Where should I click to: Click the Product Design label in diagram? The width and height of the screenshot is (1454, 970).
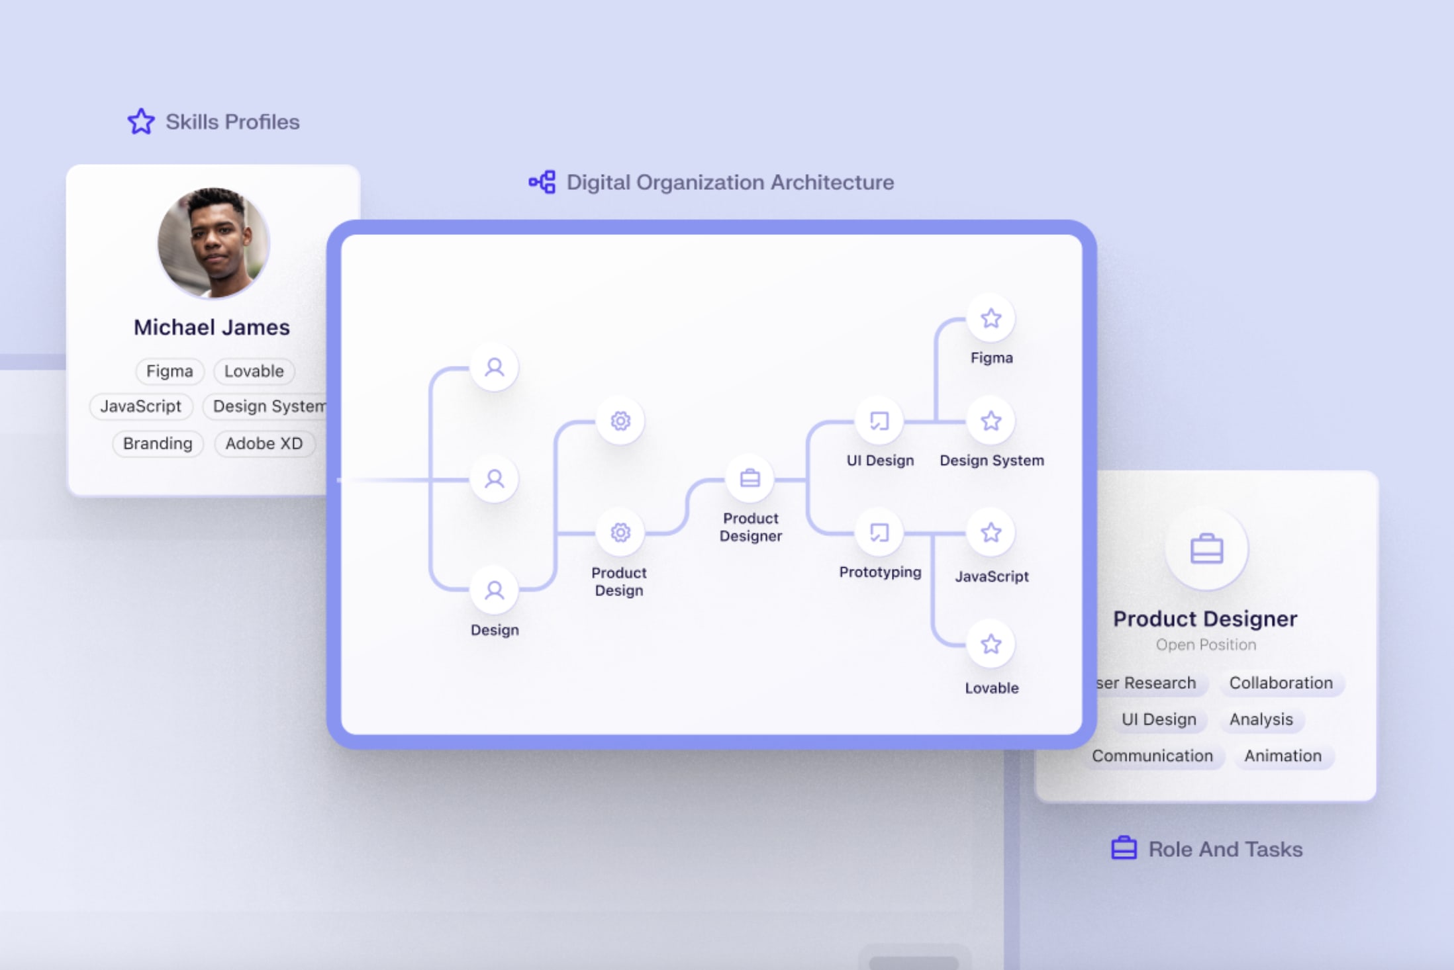[x=619, y=582]
